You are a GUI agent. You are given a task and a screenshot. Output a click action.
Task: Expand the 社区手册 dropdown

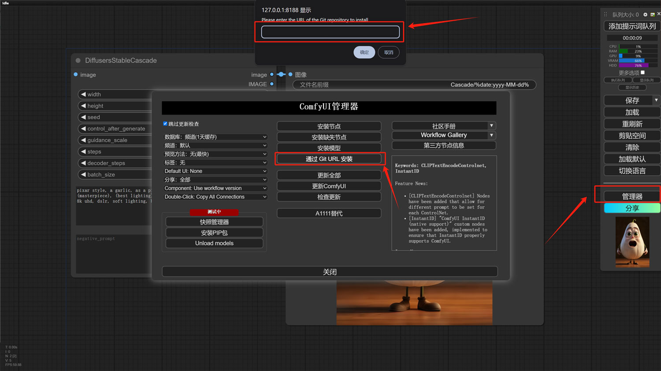[x=491, y=126]
